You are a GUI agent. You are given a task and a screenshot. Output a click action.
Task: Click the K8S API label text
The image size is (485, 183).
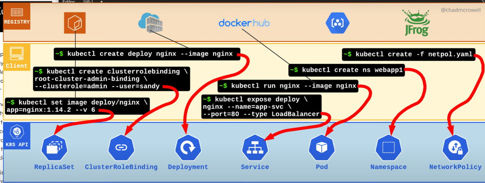coord(17,145)
